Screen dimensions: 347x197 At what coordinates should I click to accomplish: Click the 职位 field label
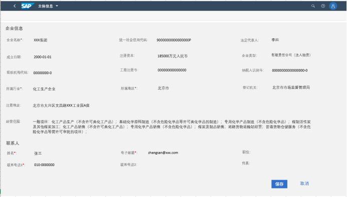(x=246, y=152)
